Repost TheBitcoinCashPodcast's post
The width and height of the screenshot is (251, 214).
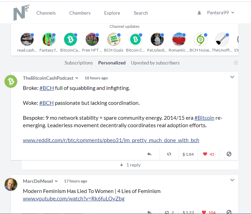point(169,154)
